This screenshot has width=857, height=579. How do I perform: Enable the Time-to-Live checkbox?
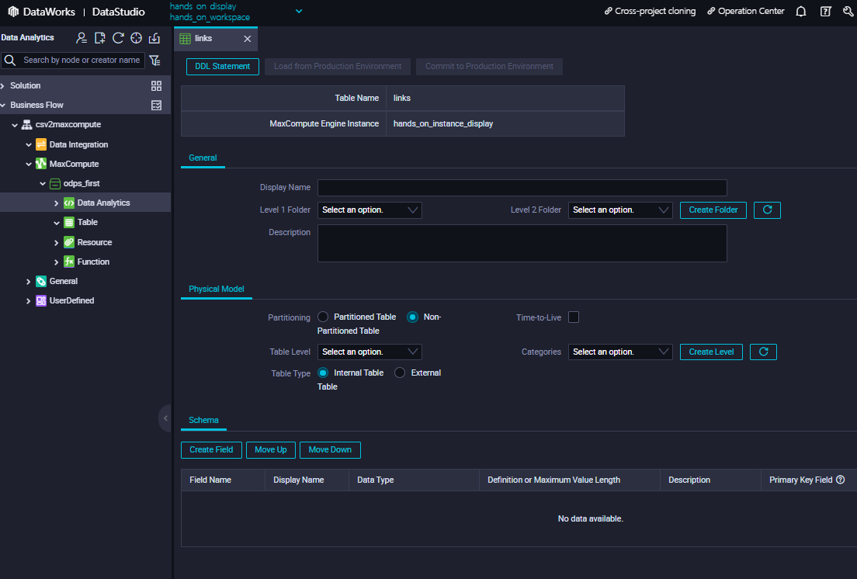[x=574, y=317]
